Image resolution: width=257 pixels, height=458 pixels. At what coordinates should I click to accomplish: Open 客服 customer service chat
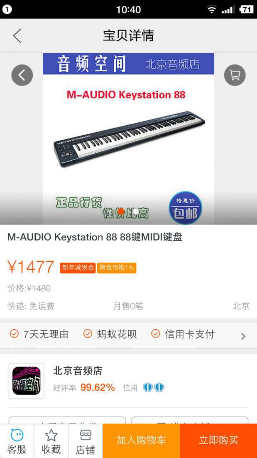tap(17, 441)
